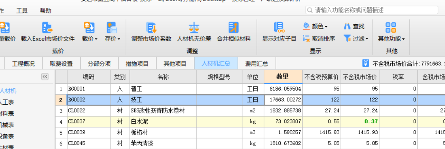Click the 单位 column header

253,77
